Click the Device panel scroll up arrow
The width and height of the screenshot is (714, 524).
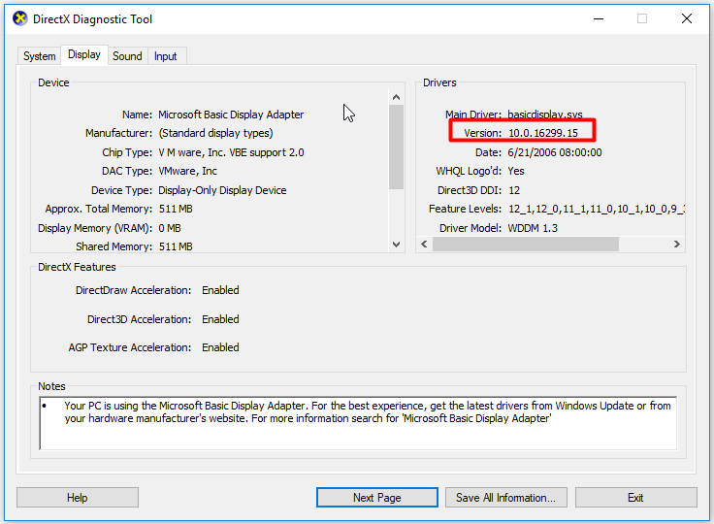396,97
